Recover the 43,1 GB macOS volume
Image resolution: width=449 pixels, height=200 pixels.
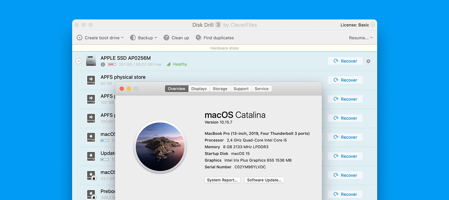345,175
